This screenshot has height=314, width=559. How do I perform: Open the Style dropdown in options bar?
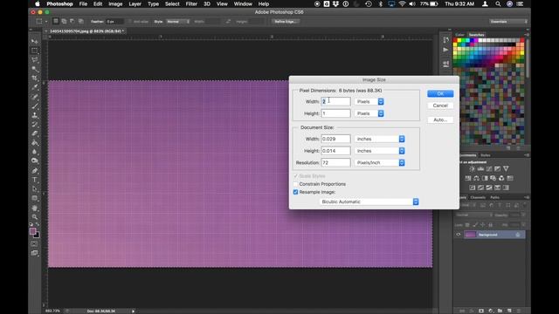[x=177, y=22]
